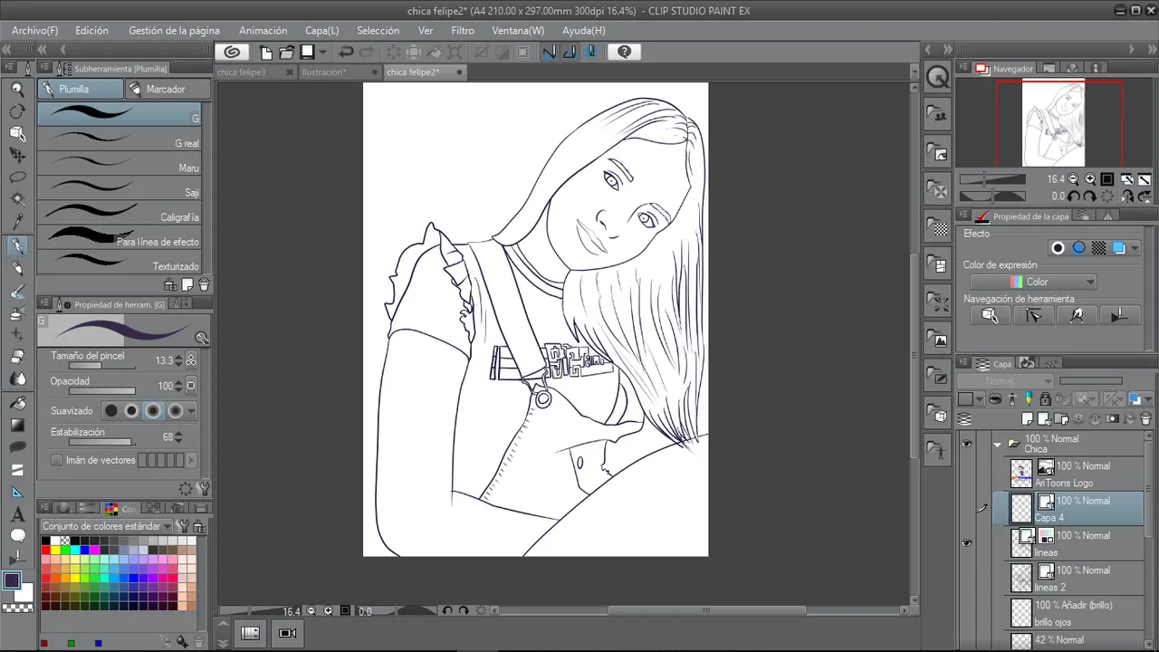The height and width of the screenshot is (652, 1159).
Task: Toggle visibility of lineas layer
Action: pyautogui.click(x=967, y=543)
